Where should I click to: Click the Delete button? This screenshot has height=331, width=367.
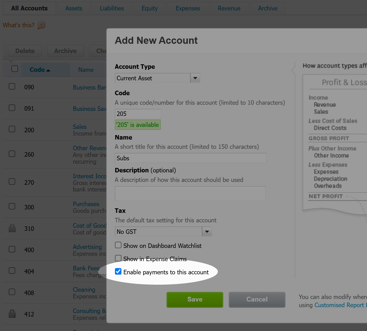point(25,51)
